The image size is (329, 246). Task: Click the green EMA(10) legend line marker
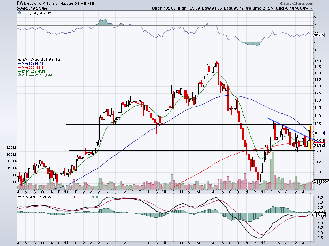pos(20,71)
